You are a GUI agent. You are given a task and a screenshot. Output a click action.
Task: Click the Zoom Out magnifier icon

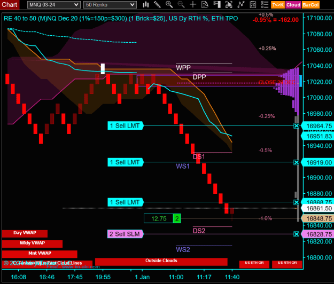pos(181,5)
